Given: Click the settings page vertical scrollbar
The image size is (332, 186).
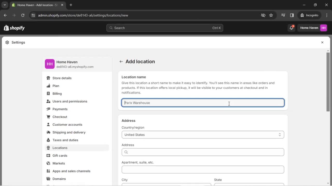Looking at the screenshot, I should click(x=328, y=82).
